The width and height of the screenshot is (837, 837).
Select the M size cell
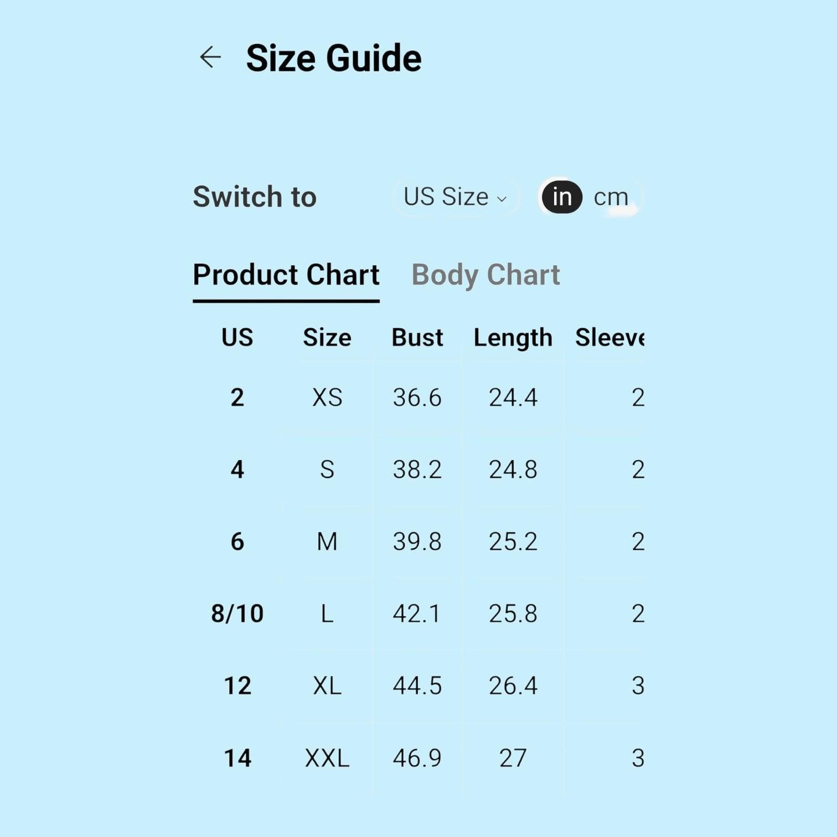tap(327, 541)
